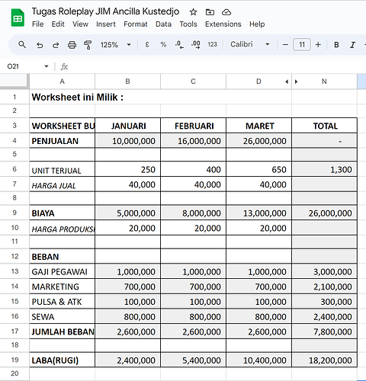Expand hidden columns right arrow before N
This screenshot has width=366, height=381.
pos(296,82)
